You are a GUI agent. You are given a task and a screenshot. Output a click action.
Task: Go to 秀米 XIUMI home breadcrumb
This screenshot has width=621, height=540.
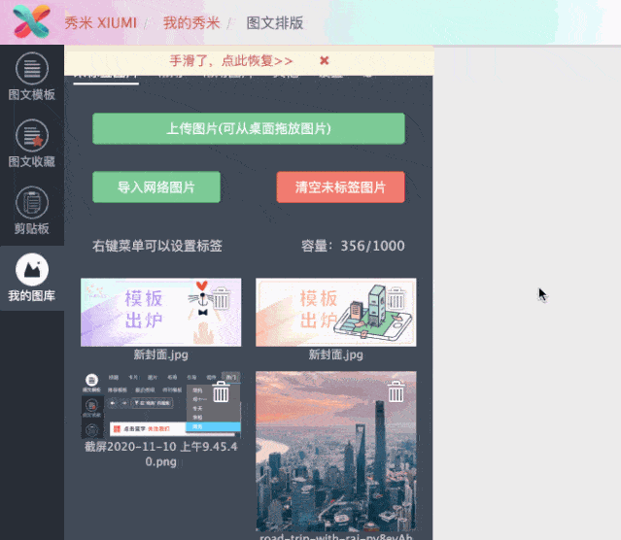pos(101,23)
